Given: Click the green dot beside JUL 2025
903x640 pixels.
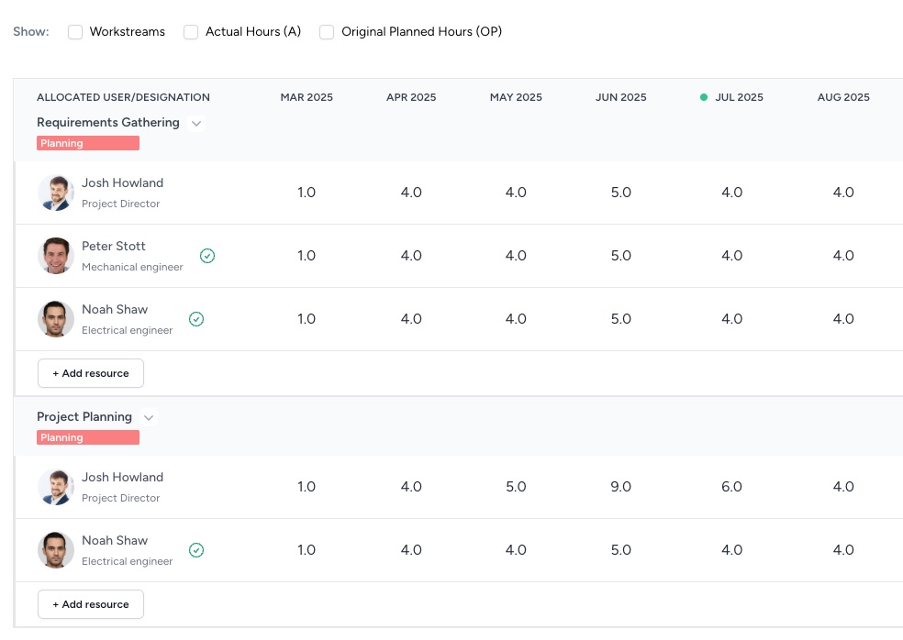Looking at the screenshot, I should coord(704,97).
